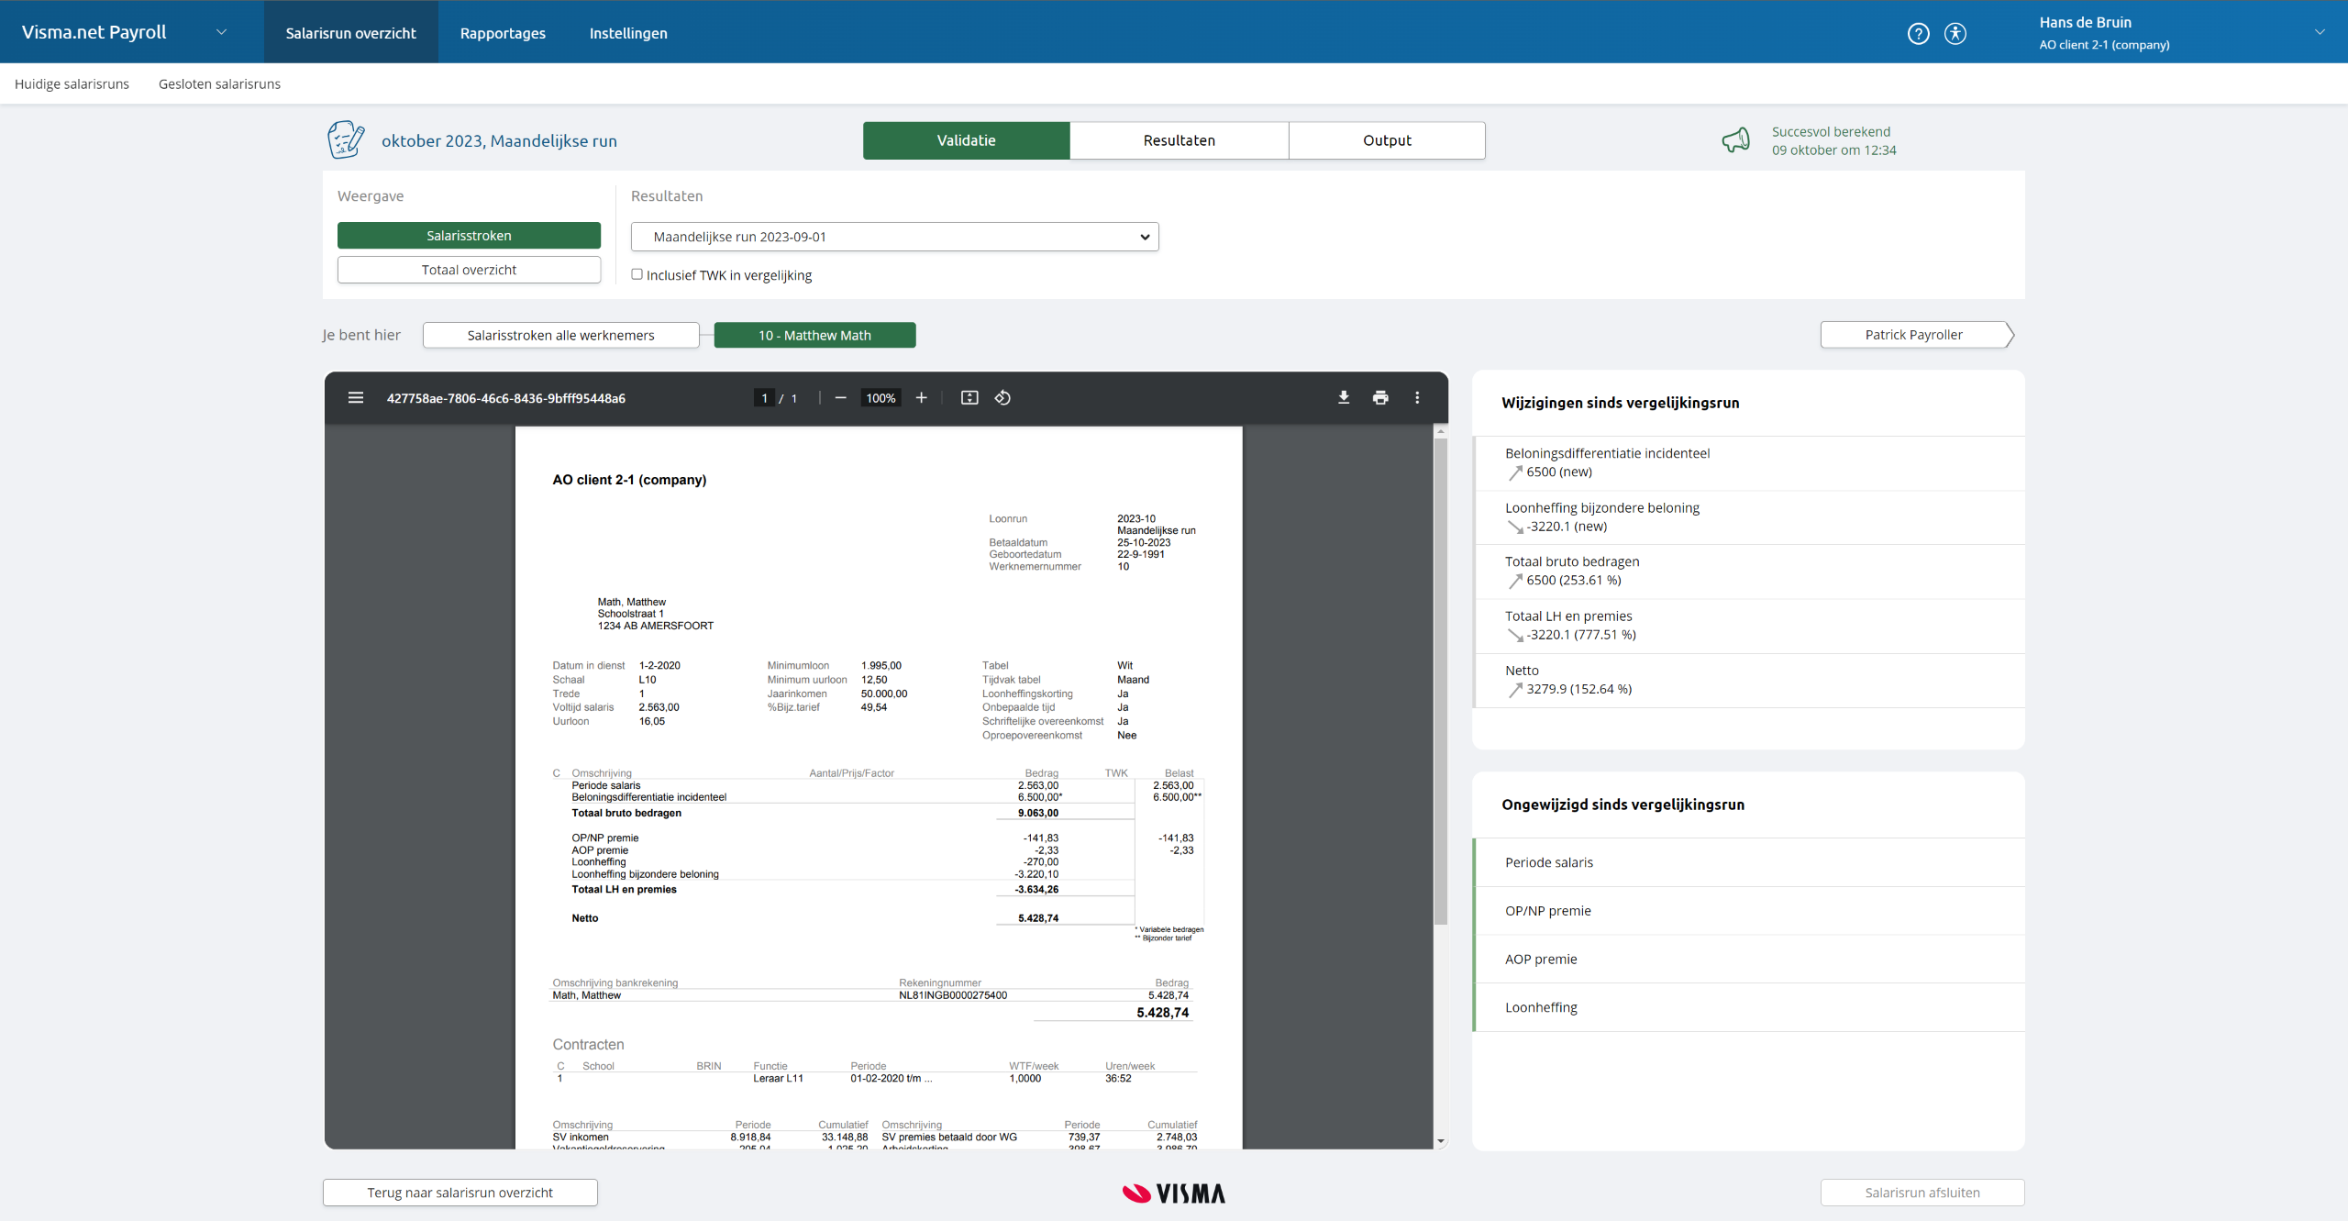Screen dimensions: 2348x1221
Task: Rotate the PDF document
Action: tap(1002, 397)
